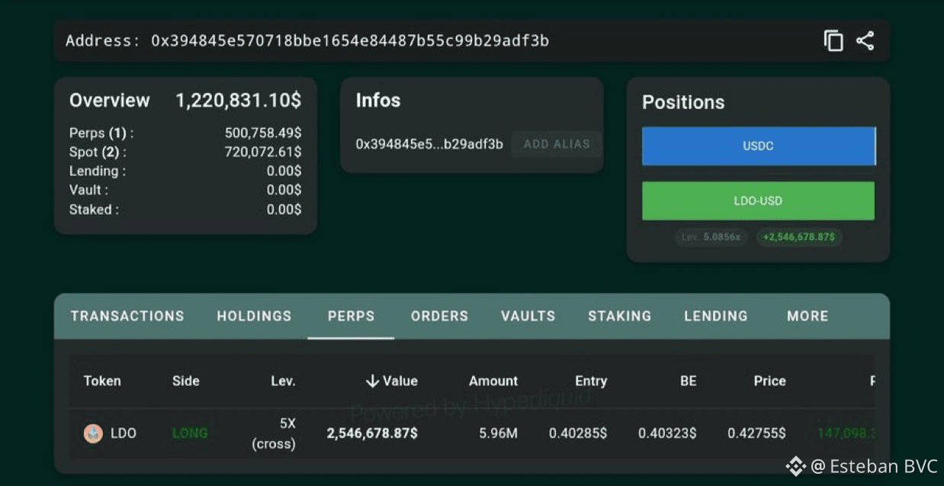Open the ORDERS tab
944x486 pixels.
pyautogui.click(x=439, y=316)
